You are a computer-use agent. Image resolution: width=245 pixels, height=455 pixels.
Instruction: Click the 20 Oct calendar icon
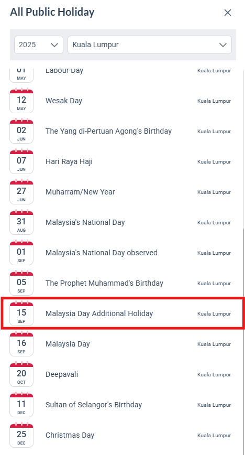[21, 375]
